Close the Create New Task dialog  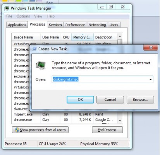pos(151,47)
